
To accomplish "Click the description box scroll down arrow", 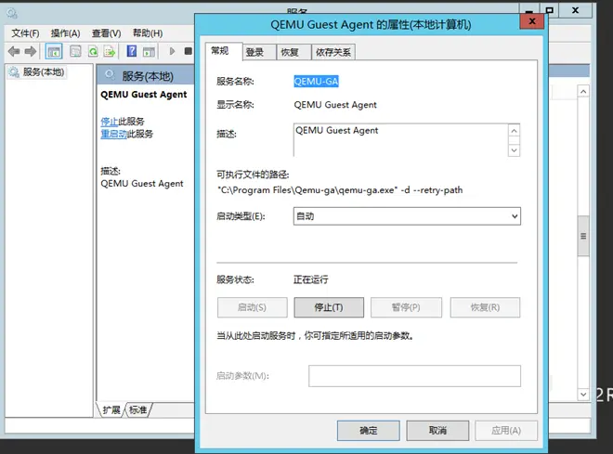I will tap(514, 150).
